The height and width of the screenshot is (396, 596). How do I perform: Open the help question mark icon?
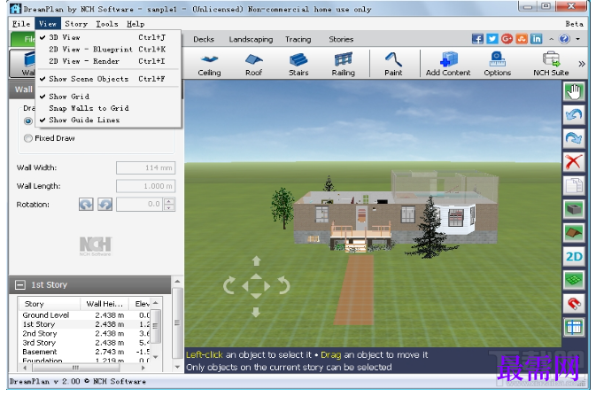pos(564,39)
